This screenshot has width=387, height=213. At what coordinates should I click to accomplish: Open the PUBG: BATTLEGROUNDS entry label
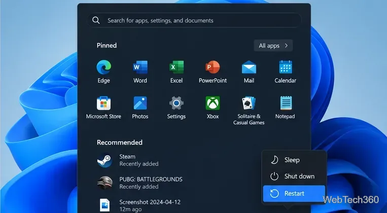(151, 179)
